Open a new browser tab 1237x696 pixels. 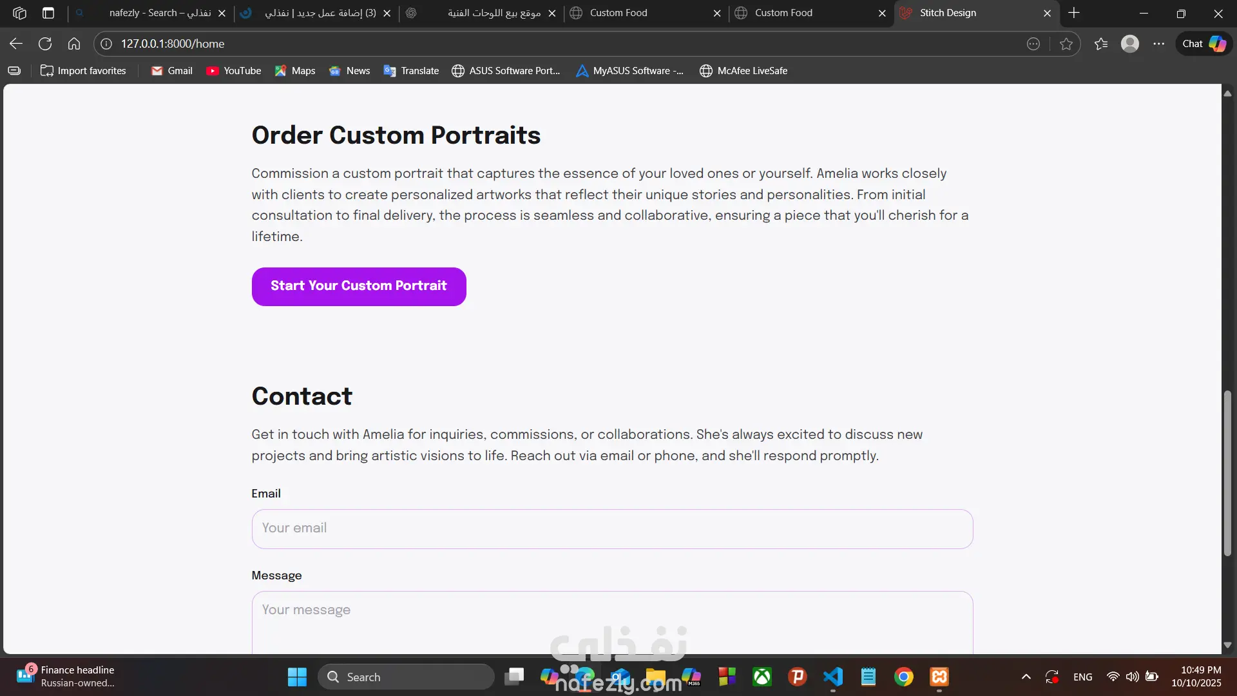coord(1074,13)
